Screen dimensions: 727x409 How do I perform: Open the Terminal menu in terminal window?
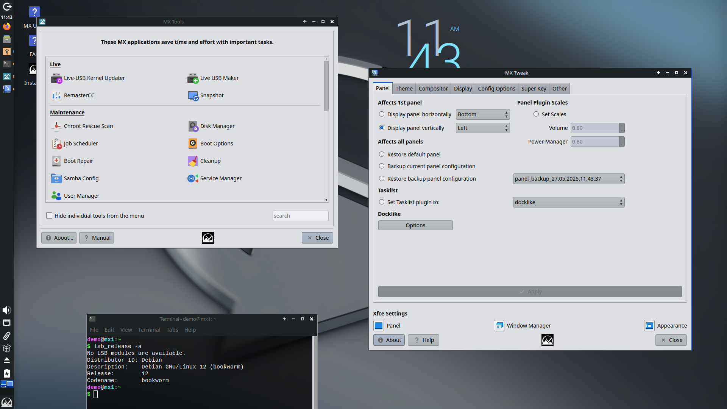coord(149,330)
